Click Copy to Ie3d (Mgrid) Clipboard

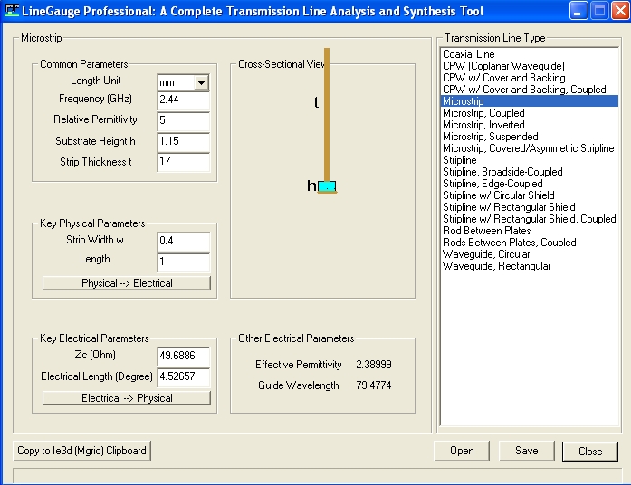[x=81, y=451]
